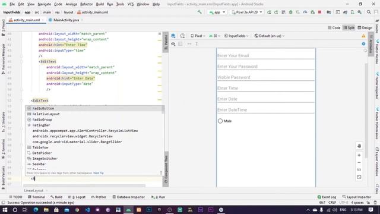The image size is (380, 214).
Task: Open the Database Inspector tool window
Action: click(129, 197)
